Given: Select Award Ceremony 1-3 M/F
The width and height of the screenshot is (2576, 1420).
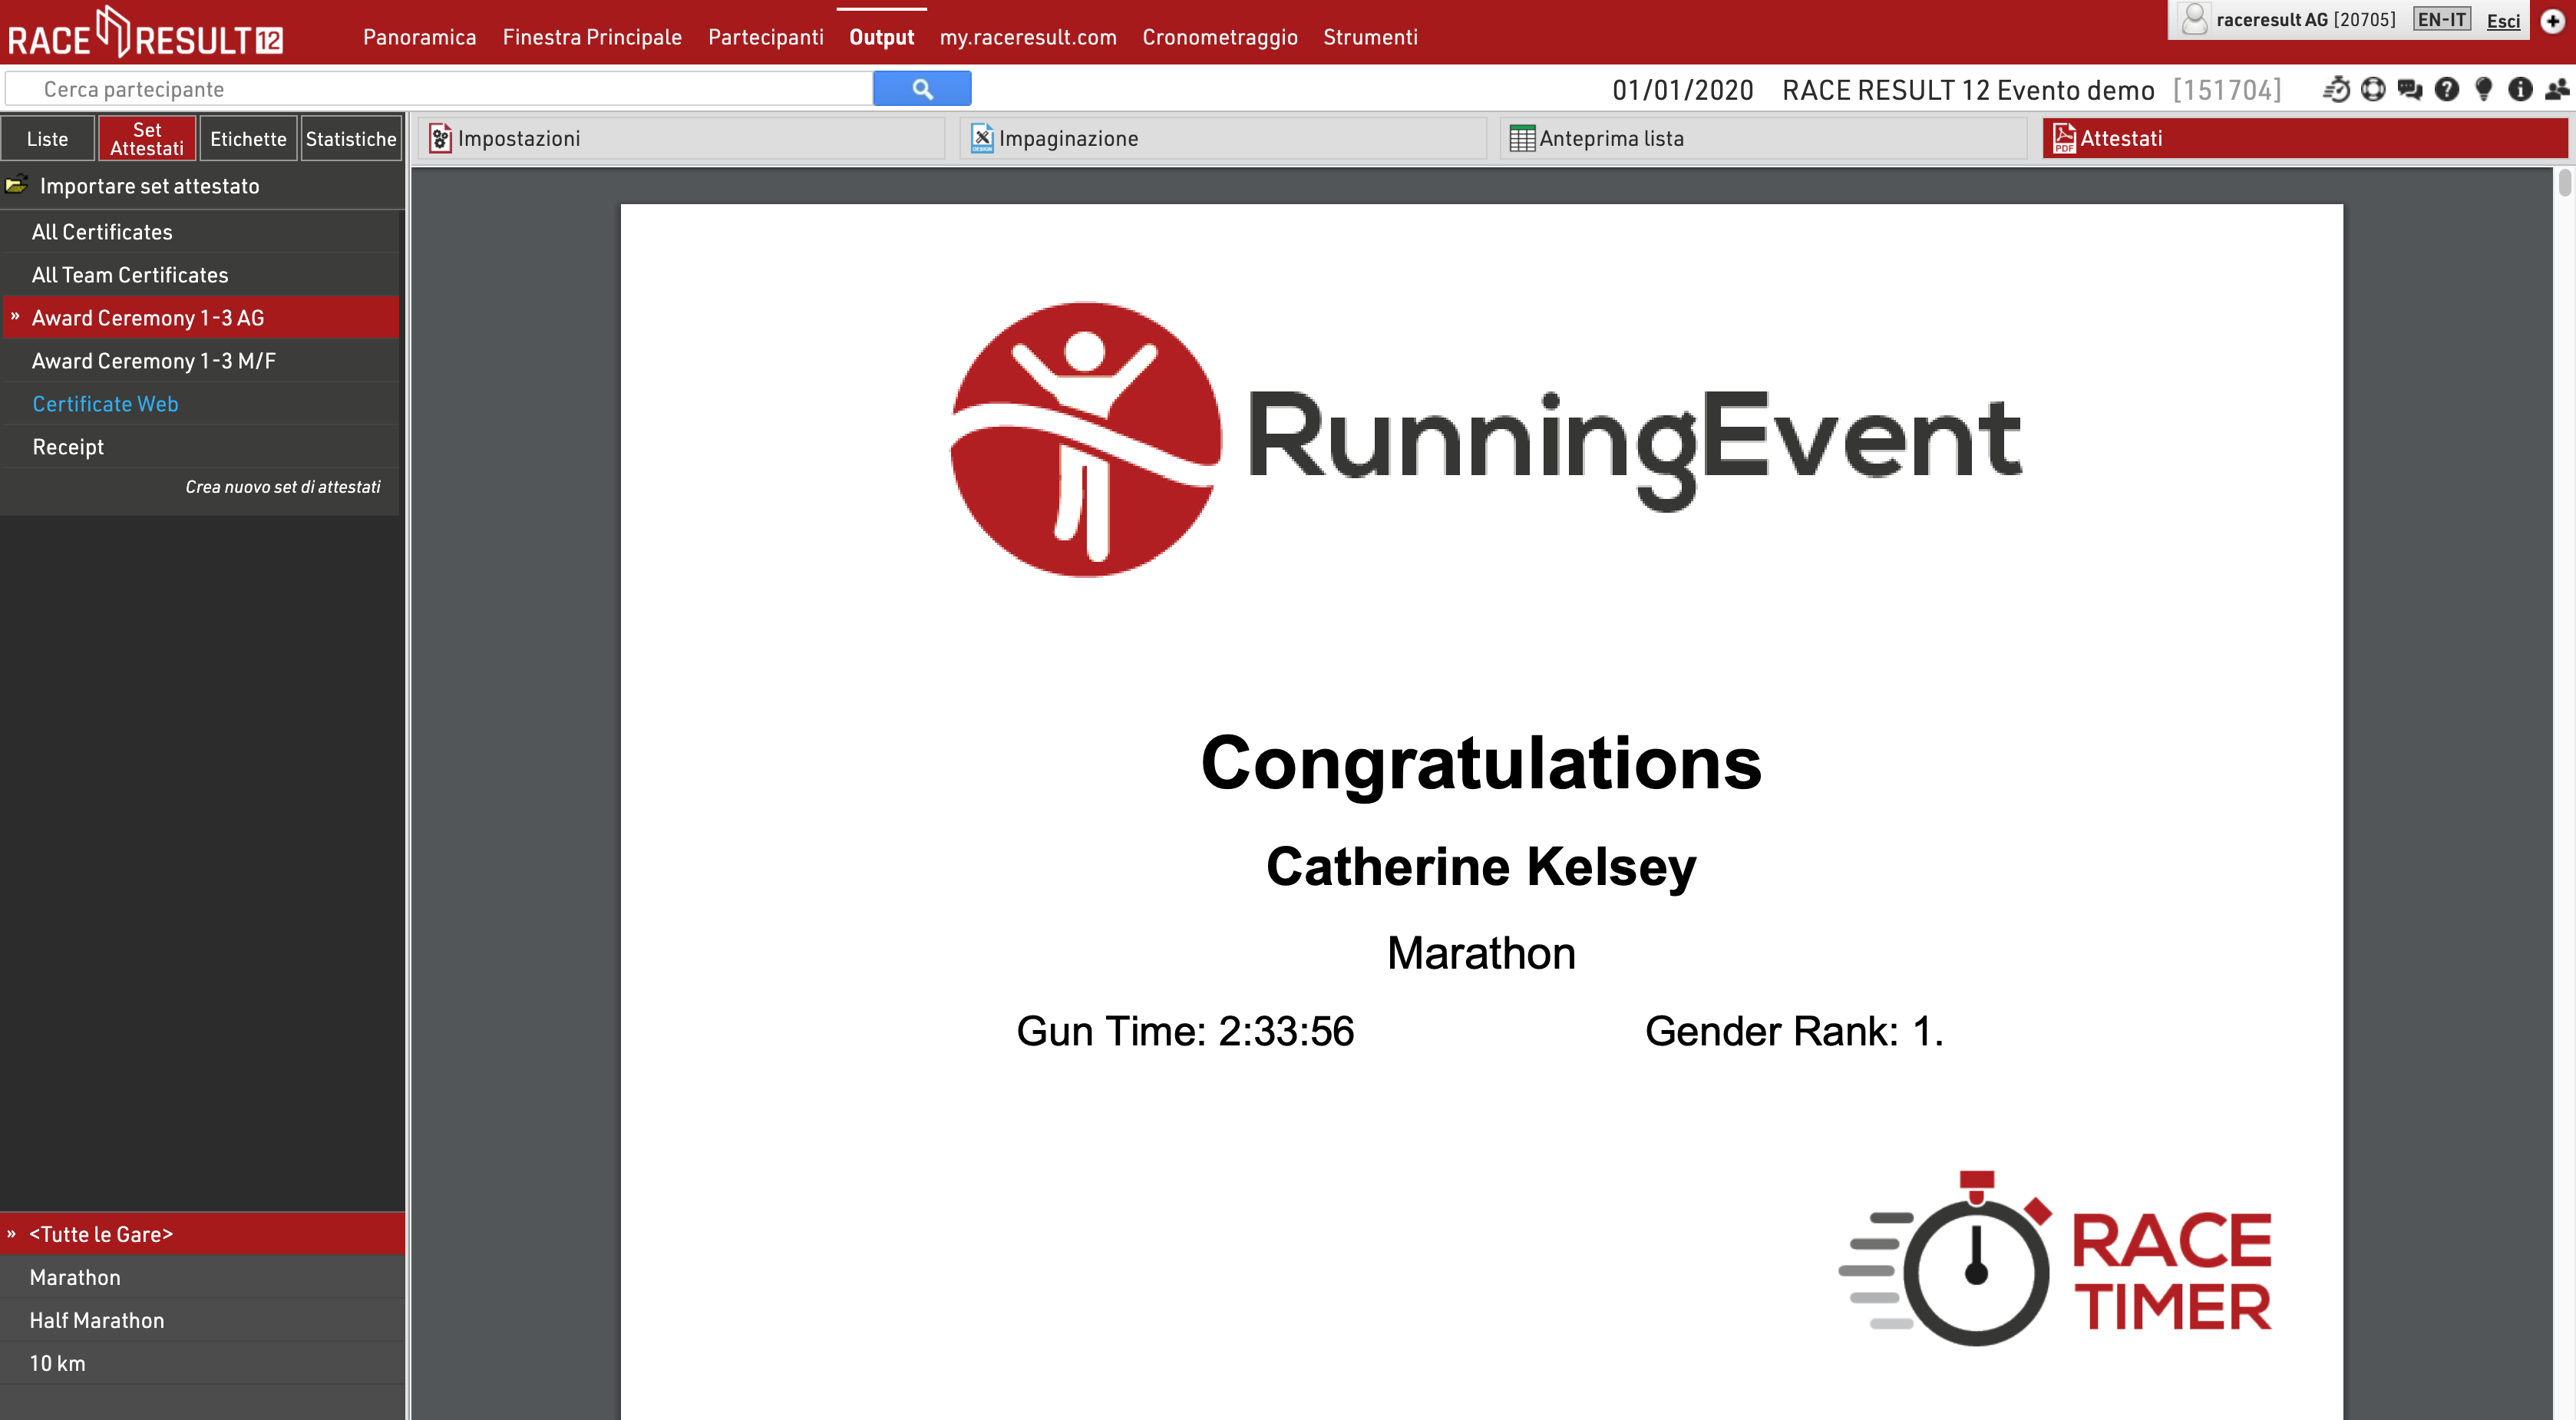Looking at the screenshot, I should tap(200, 361).
